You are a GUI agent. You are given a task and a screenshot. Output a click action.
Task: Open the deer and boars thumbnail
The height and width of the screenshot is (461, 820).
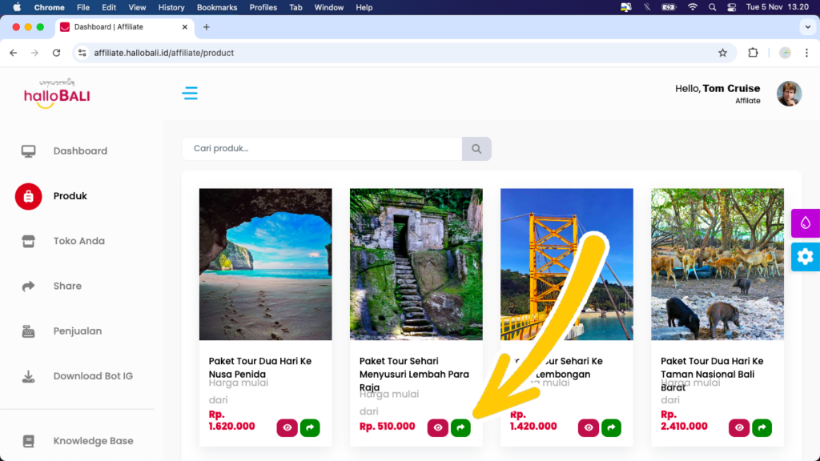717,264
